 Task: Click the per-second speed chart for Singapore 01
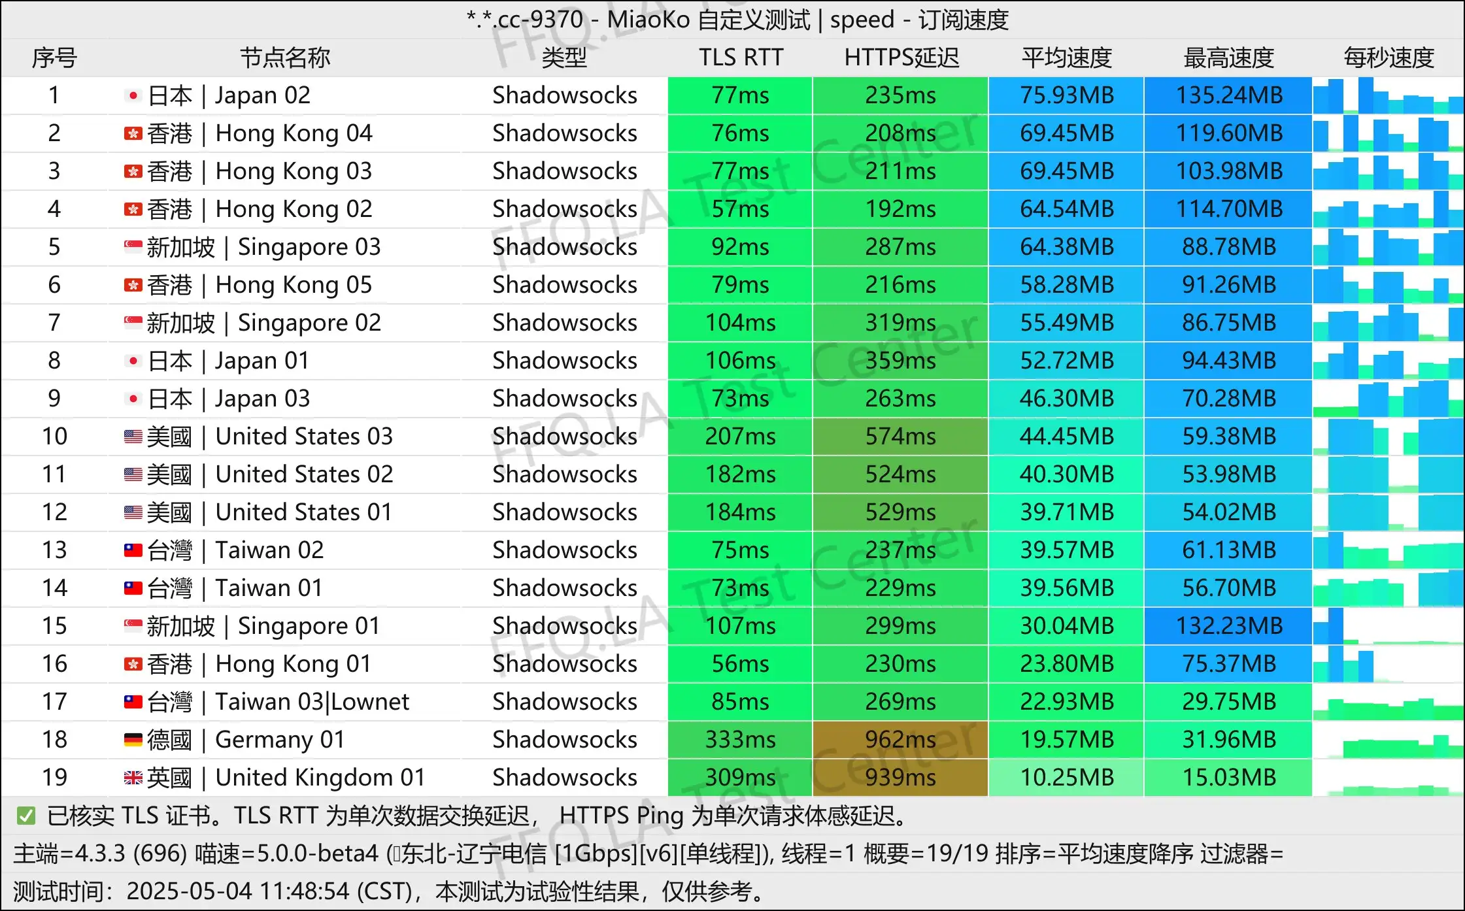tap(1389, 626)
